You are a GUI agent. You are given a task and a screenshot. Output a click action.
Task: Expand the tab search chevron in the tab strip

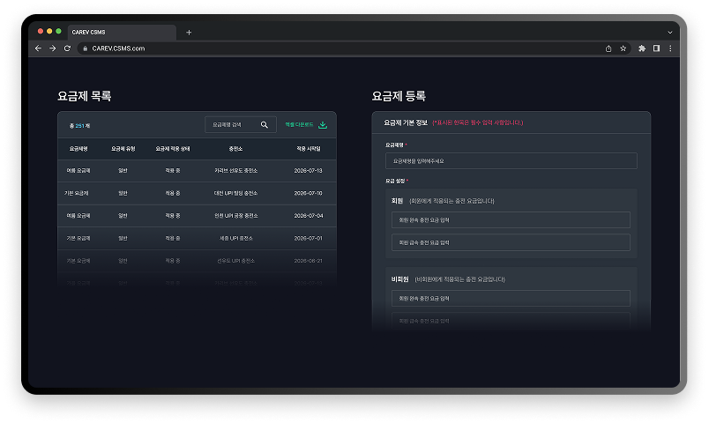(x=670, y=32)
